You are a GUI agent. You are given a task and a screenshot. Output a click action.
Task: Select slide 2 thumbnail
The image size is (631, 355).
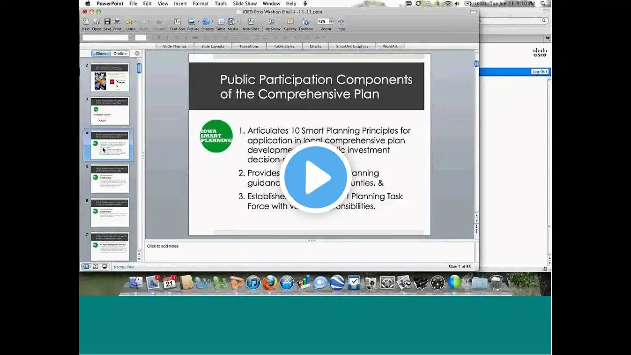pyautogui.click(x=109, y=77)
